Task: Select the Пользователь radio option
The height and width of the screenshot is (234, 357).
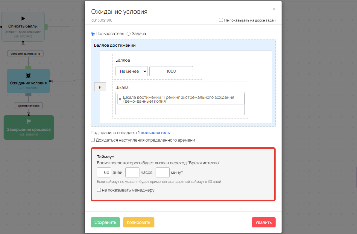Action: tap(93, 34)
